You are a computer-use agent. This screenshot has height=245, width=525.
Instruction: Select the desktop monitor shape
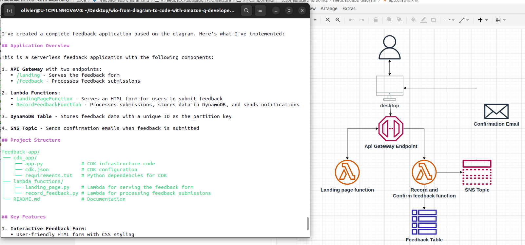[x=390, y=88]
